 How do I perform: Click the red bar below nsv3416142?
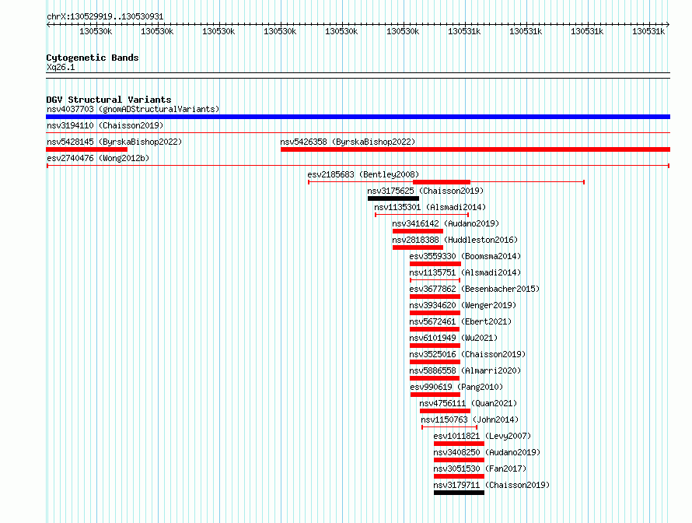(418, 231)
